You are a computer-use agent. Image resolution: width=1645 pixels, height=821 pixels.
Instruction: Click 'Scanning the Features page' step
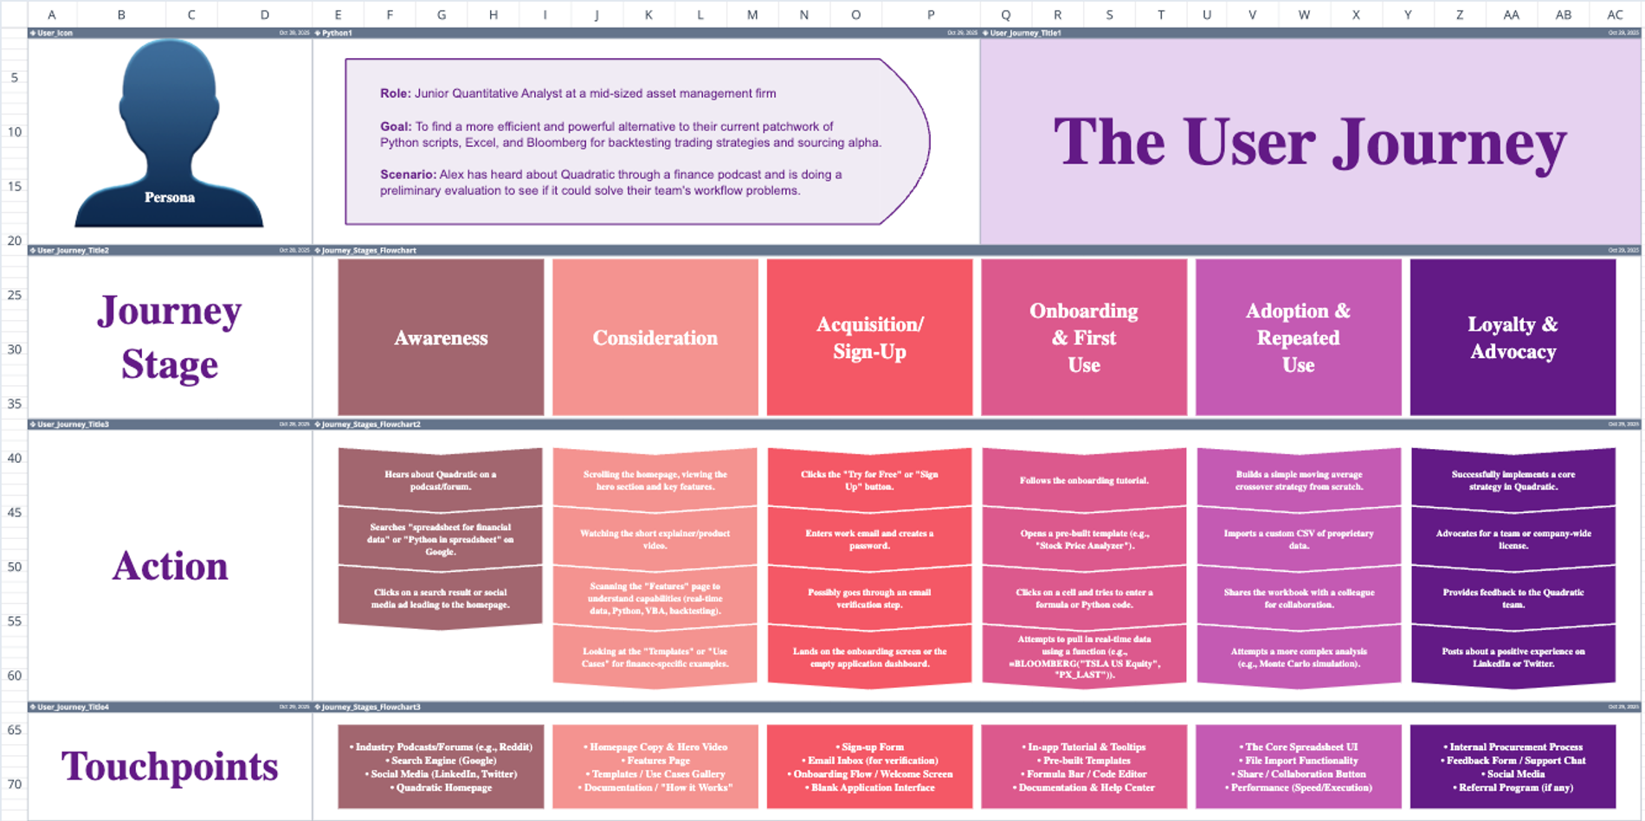coord(655,599)
